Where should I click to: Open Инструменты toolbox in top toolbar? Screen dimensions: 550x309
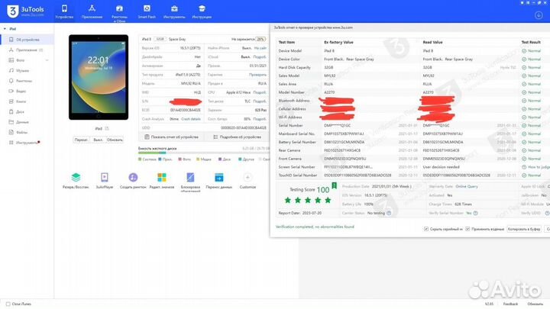[x=174, y=11]
